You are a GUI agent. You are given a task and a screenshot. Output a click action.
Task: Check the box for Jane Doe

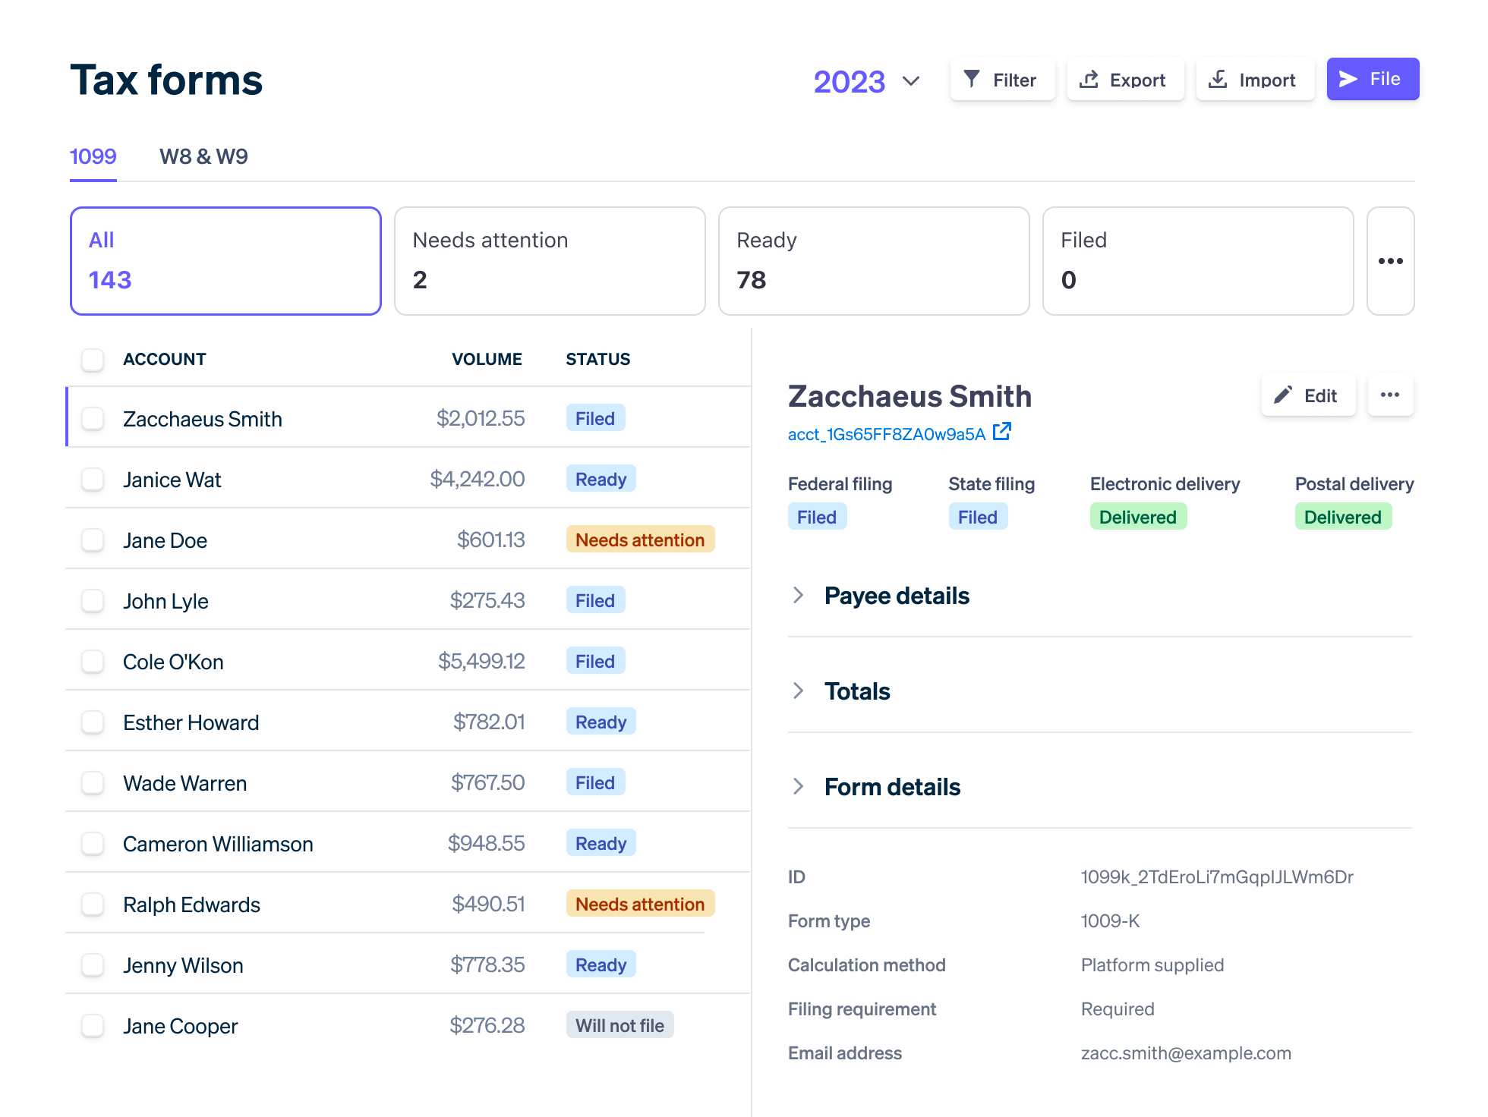pyautogui.click(x=93, y=540)
